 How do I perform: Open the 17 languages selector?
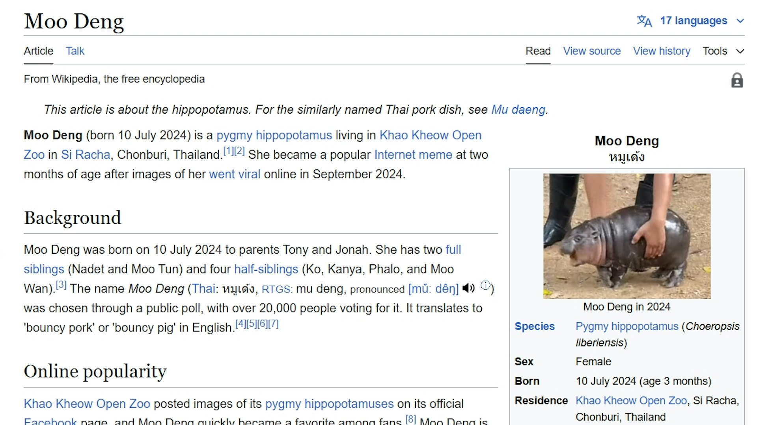point(690,21)
